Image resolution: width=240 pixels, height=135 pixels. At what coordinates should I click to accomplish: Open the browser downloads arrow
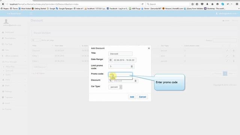(x=207, y=4)
